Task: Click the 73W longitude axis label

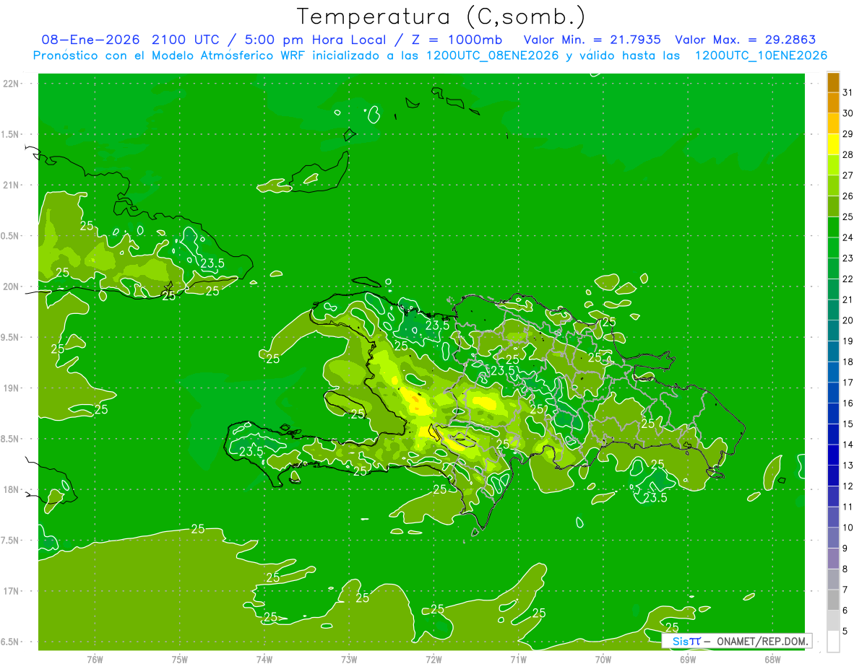Action: (349, 660)
